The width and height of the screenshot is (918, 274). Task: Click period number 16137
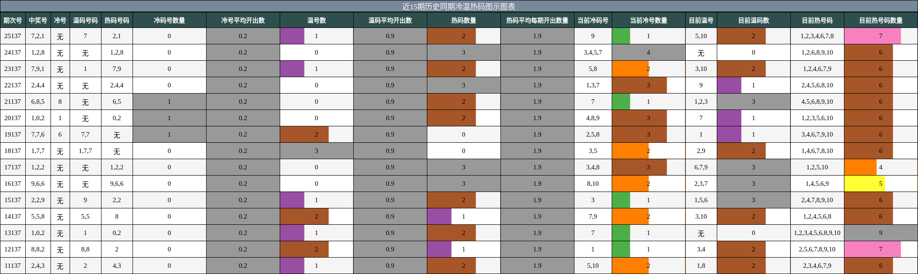click(12, 184)
